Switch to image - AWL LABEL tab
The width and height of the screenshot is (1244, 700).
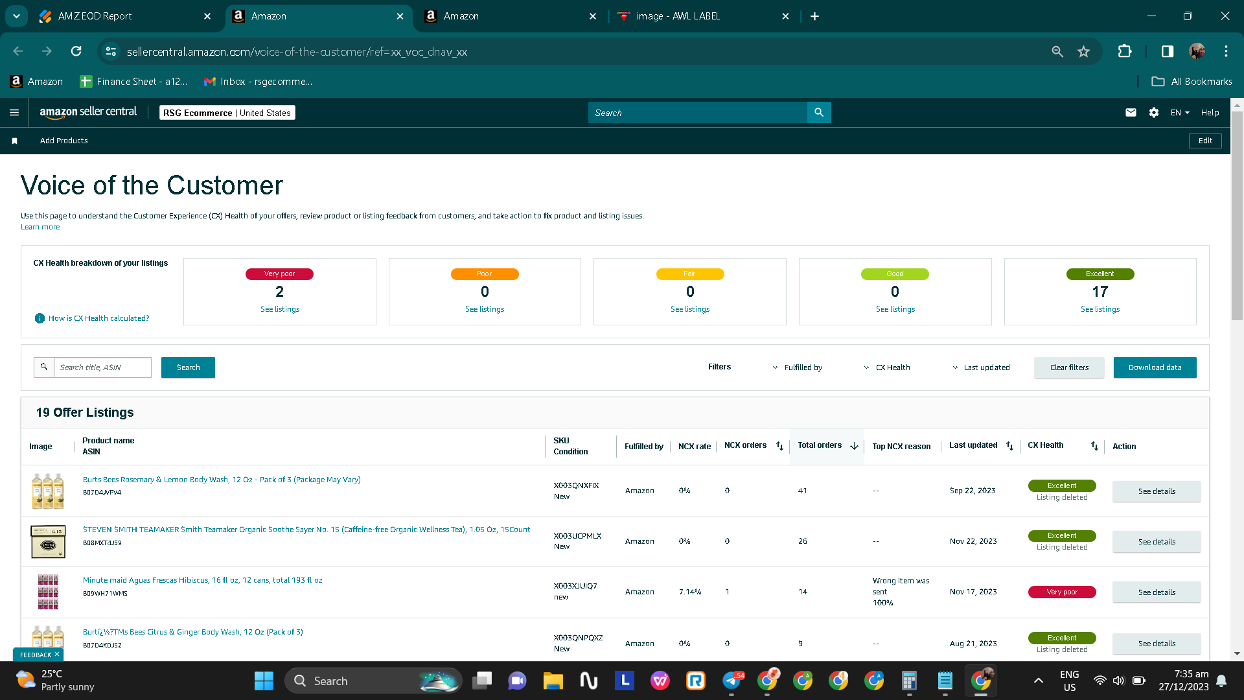(704, 16)
